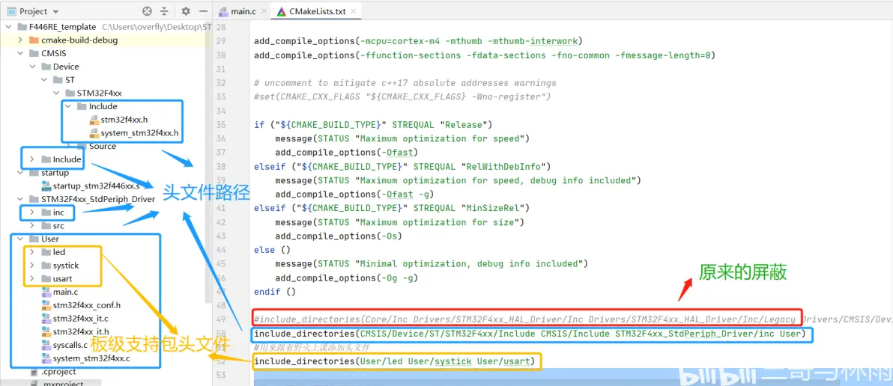This screenshot has width=893, height=386.
Task: Click the orange cmake-build-debug folder icon
Action: pyautogui.click(x=33, y=40)
